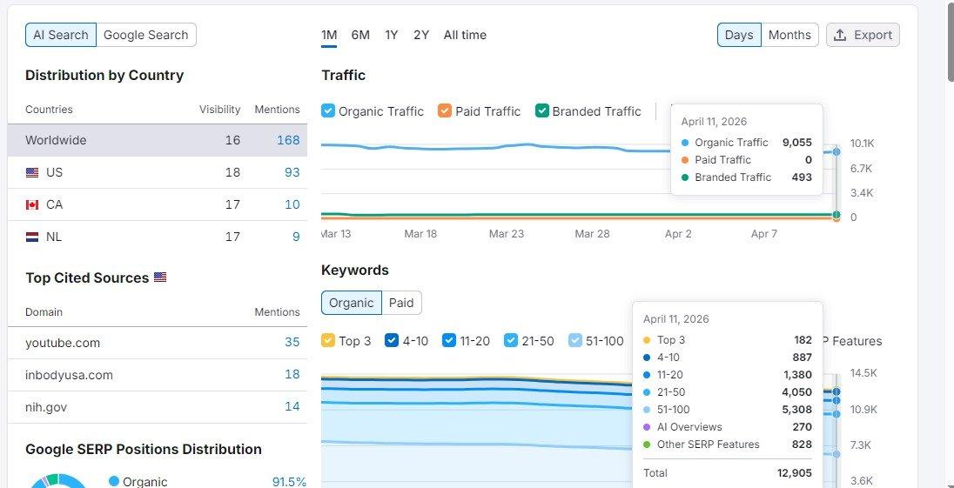954x488 pixels.
Task: Switch to the Google Search tab
Action: point(146,36)
